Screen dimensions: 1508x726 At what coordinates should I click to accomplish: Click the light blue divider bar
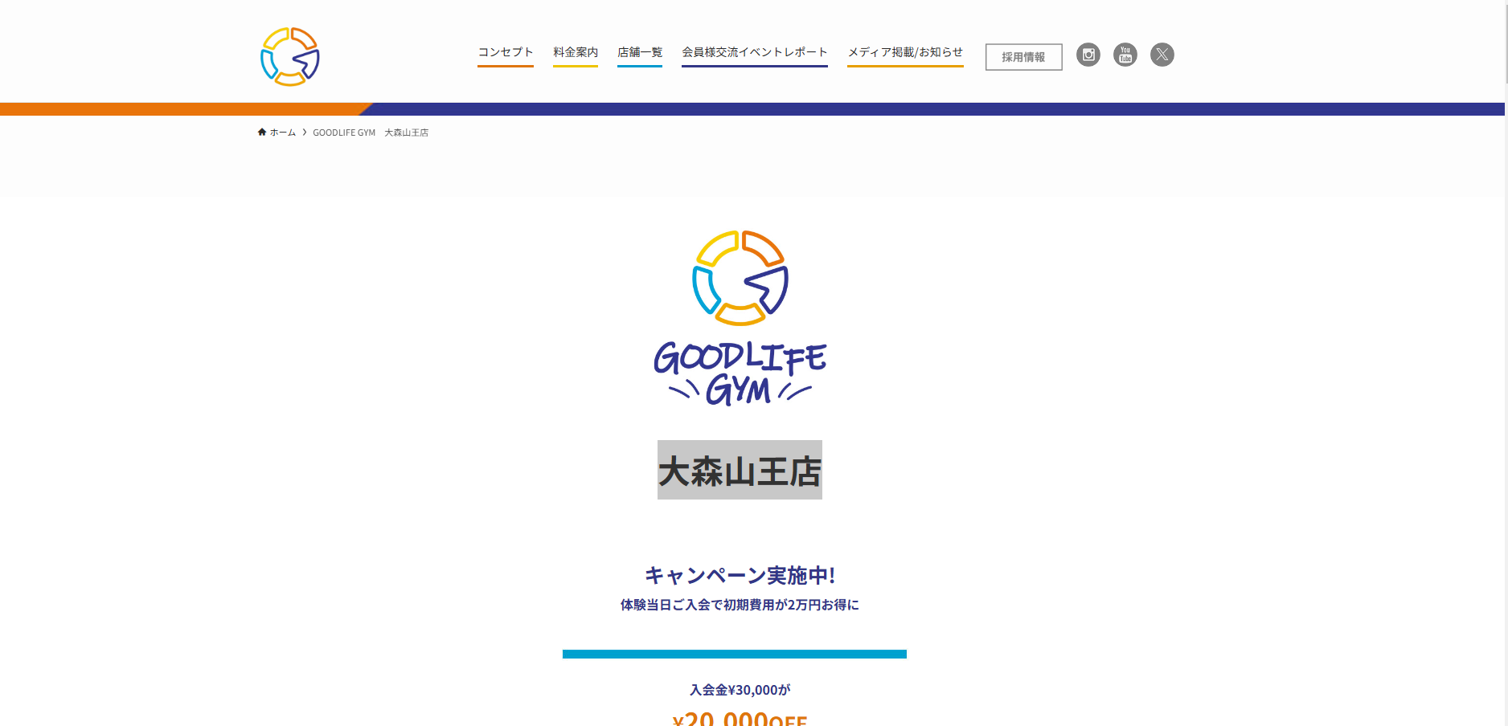pos(734,655)
